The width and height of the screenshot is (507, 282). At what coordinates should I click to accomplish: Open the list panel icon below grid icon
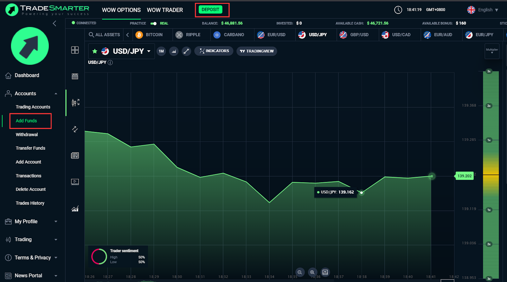tap(75, 76)
